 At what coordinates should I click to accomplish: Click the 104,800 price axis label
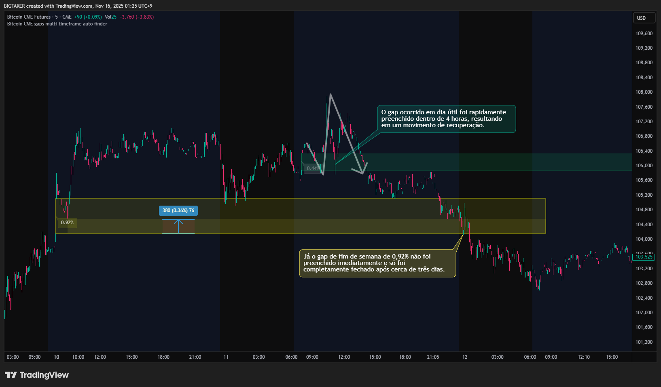click(x=644, y=210)
